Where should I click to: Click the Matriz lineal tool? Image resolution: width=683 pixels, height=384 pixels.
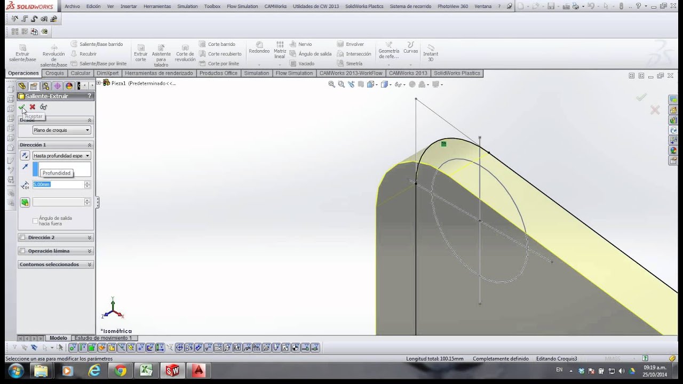point(280,50)
